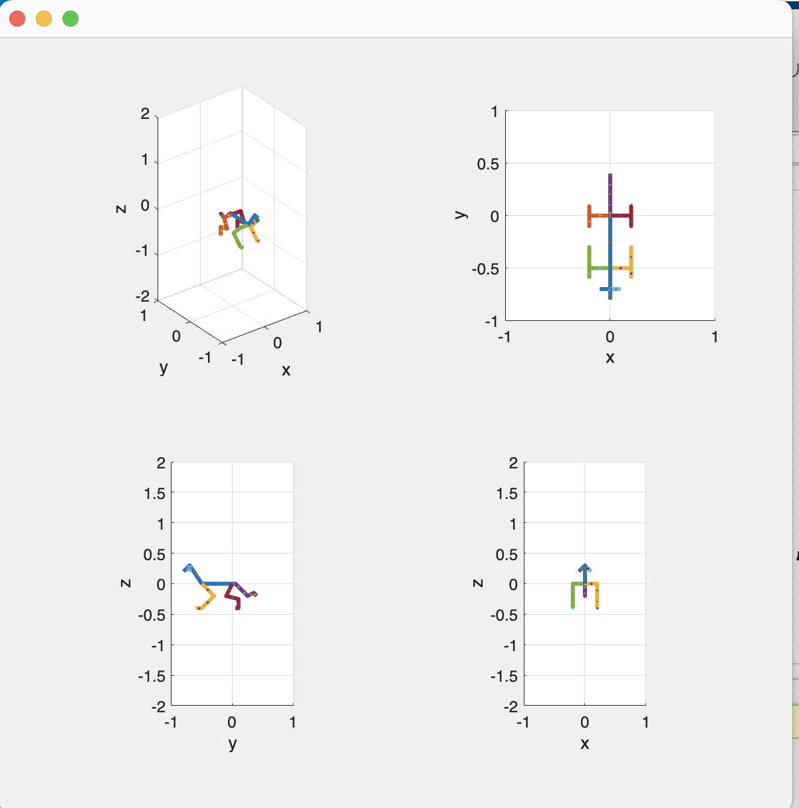Click the green rear-left leg bar in x-y plot
Screen dimensions: 799x808
click(598, 268)
